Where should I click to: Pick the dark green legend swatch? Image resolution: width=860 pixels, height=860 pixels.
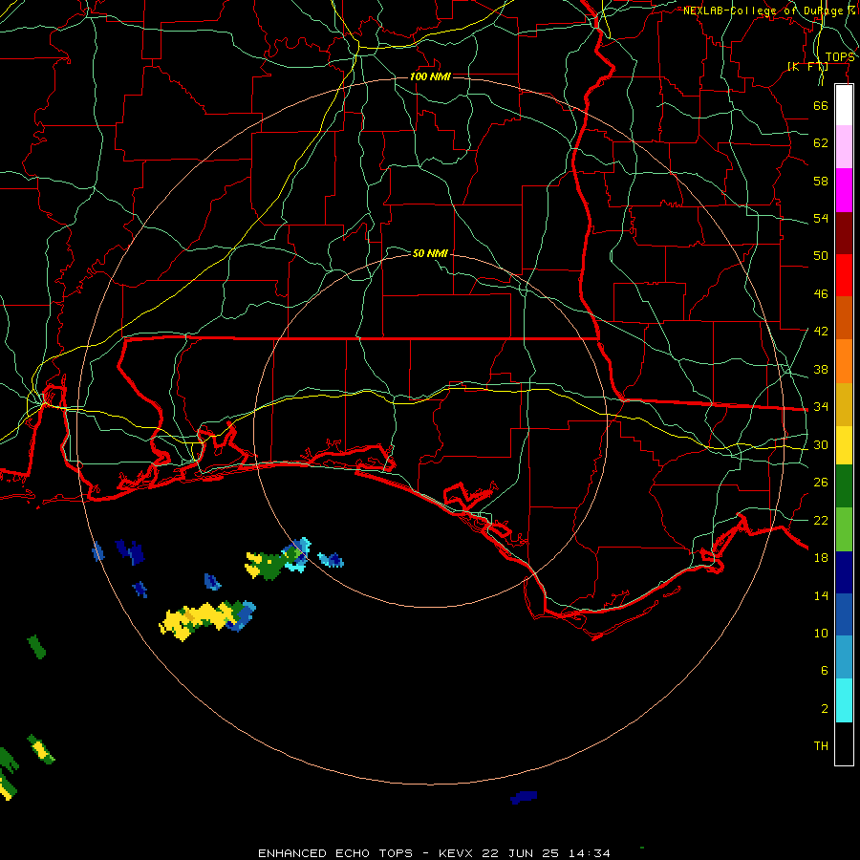click(844, 486)
